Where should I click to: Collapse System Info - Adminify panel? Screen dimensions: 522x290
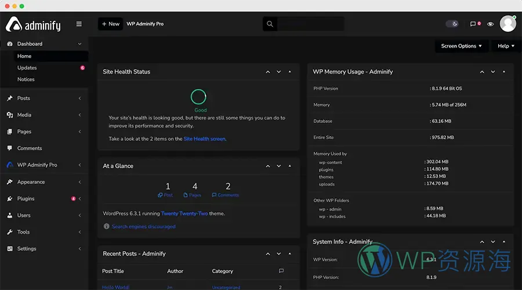[504, 242]
